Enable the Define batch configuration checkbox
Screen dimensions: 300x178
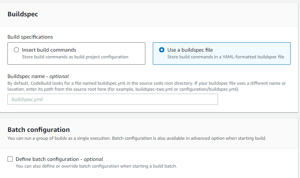click(10, 159)
